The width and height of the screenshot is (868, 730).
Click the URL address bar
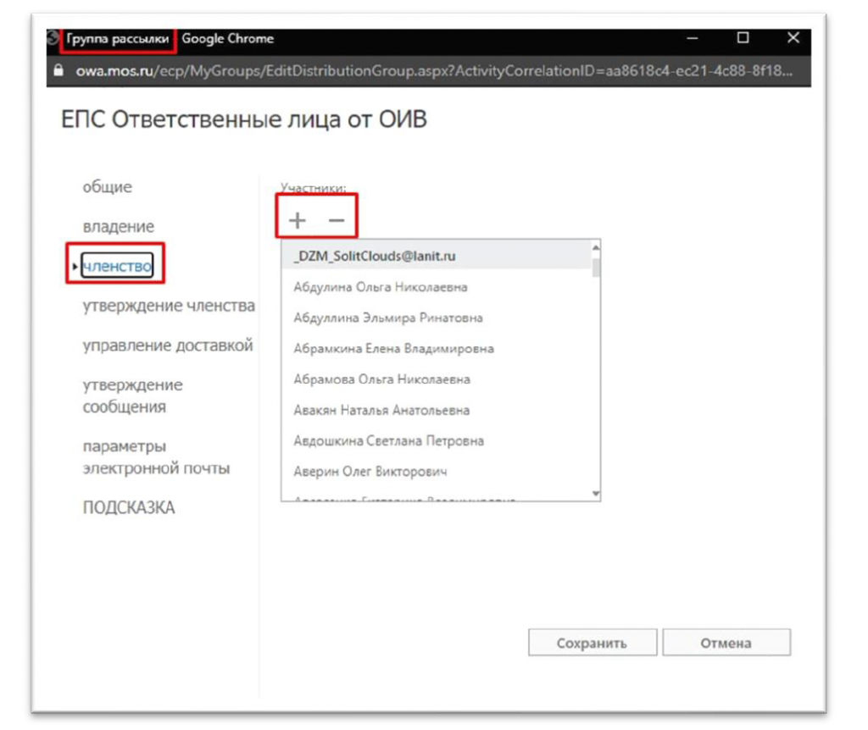tap(424, 71)
